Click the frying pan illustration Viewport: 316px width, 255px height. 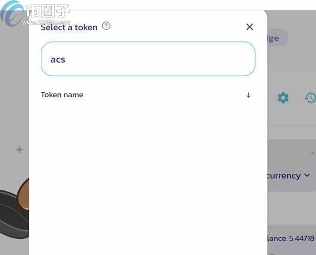[14, 209]
